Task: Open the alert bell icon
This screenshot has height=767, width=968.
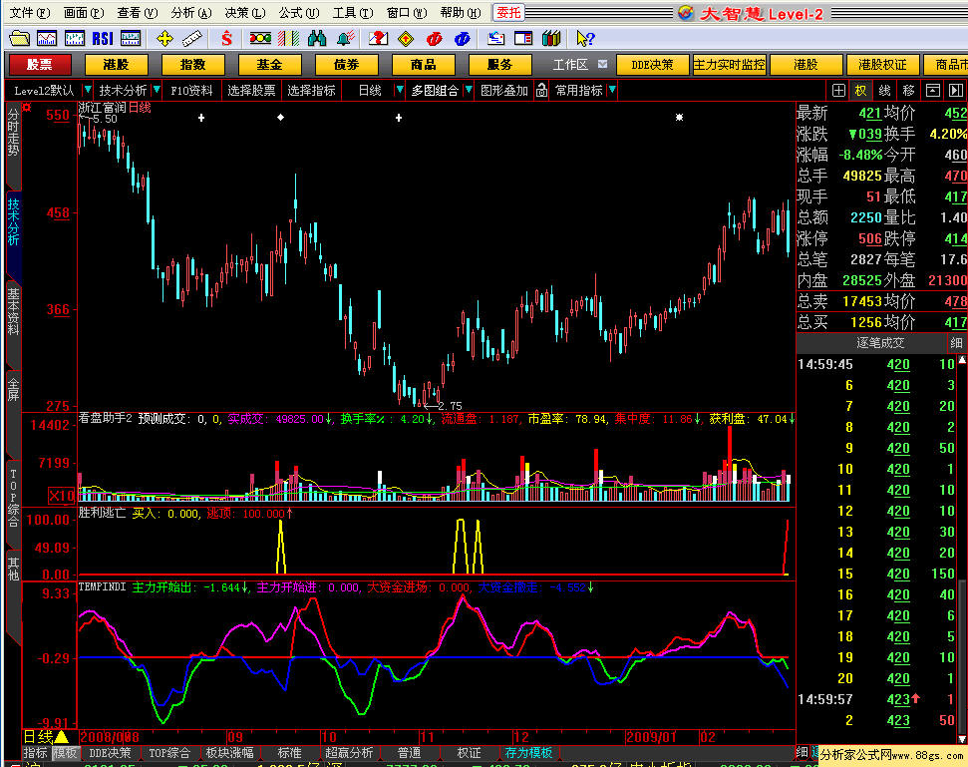Action: coord(346,39)
